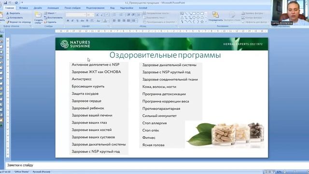Switch to Главная ribbon tab

click(10, 8)
